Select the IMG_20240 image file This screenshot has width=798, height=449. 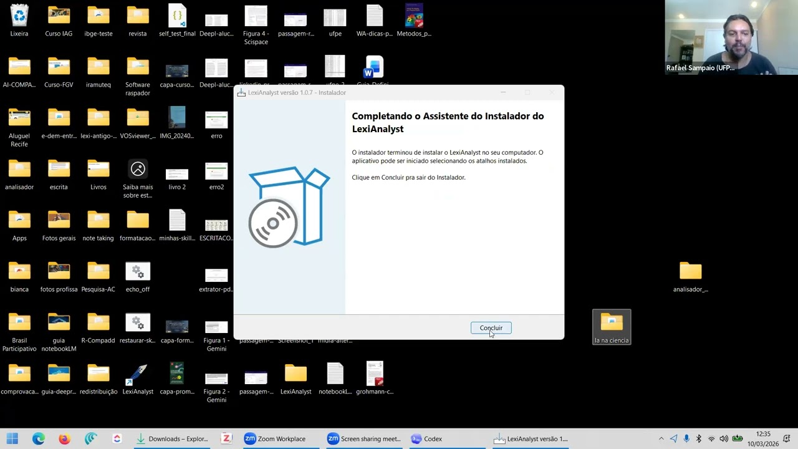[177, 123]
